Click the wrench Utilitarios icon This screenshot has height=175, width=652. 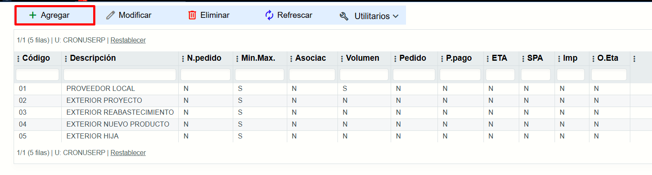point(344,16)
